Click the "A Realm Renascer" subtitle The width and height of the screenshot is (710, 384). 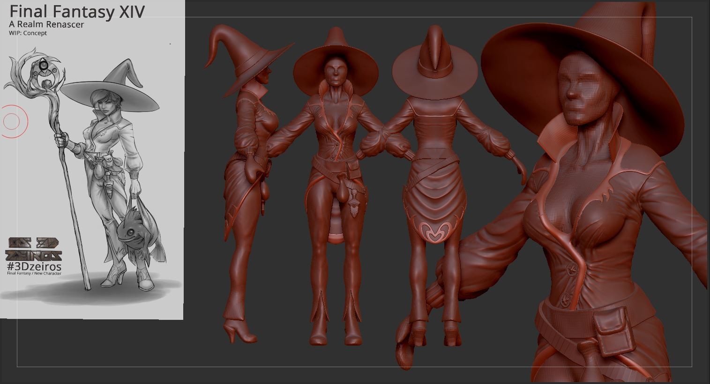[46, 24]
